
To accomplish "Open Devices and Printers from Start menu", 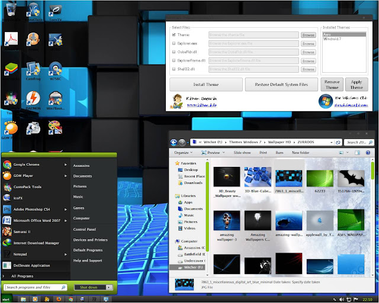I will [90, 240].
